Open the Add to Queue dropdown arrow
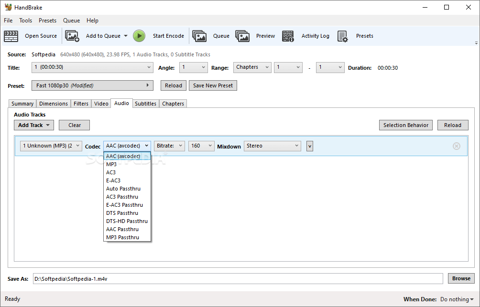This screenshot has width=480, height=307. [x=126, y=36]
